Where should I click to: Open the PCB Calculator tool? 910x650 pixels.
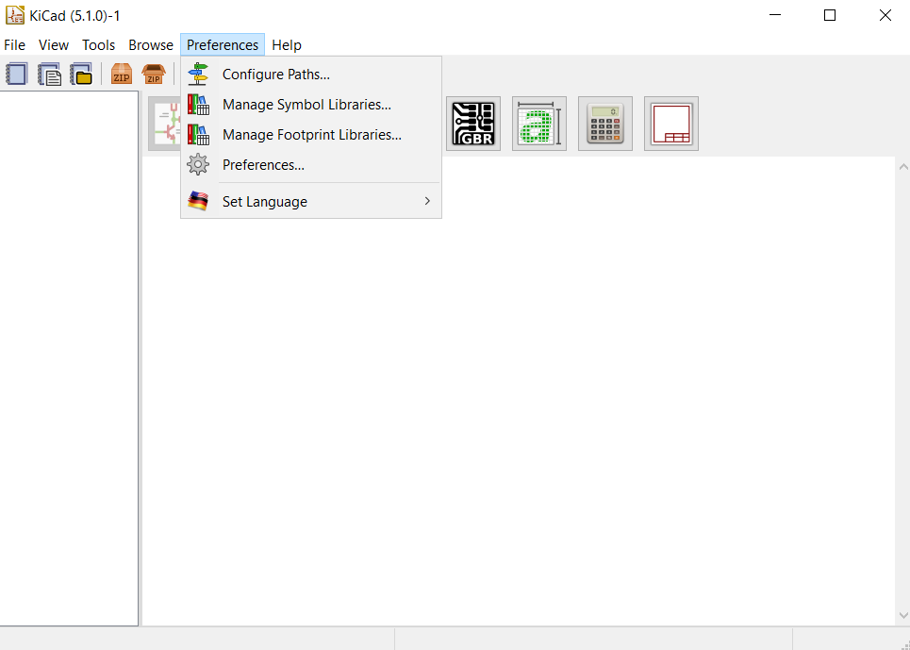604,123
